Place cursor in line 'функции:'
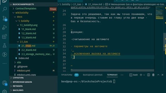The width and height of the screenshot is (166, 93). tap(77, 32)
